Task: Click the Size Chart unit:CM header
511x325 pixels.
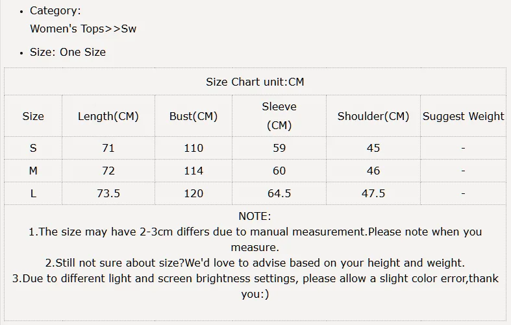Action: [x=255, y=82]
